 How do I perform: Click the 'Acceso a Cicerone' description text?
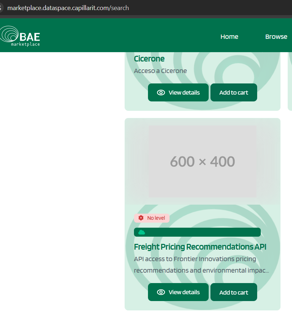(161, 71)
